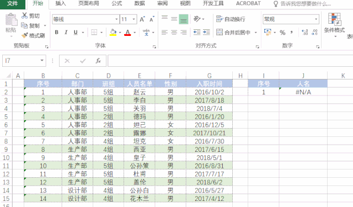Decrease indent in alignment group

point(197,33)
